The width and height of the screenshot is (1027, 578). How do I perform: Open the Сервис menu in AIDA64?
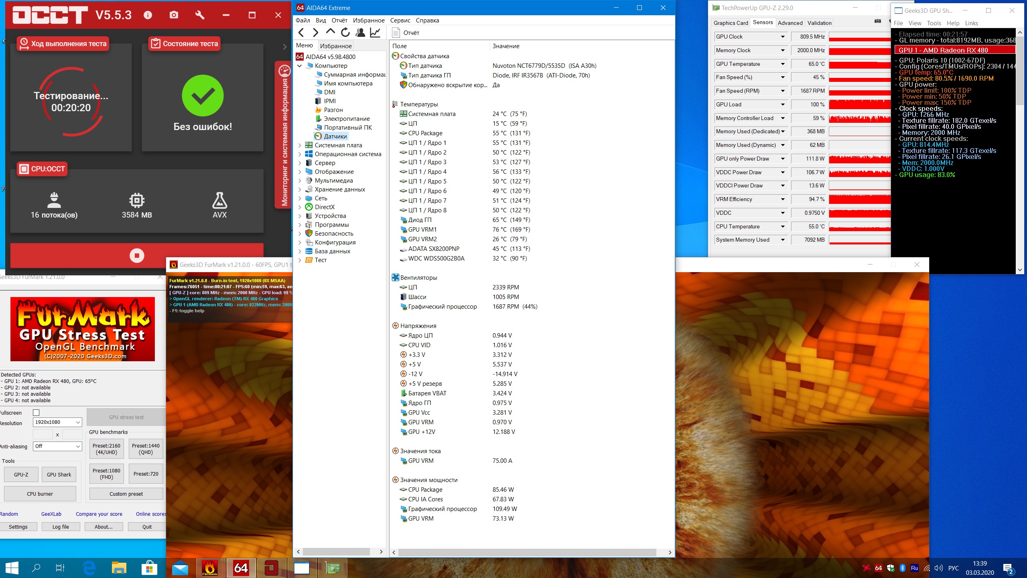pyautogui.click(x=400, y=20)
